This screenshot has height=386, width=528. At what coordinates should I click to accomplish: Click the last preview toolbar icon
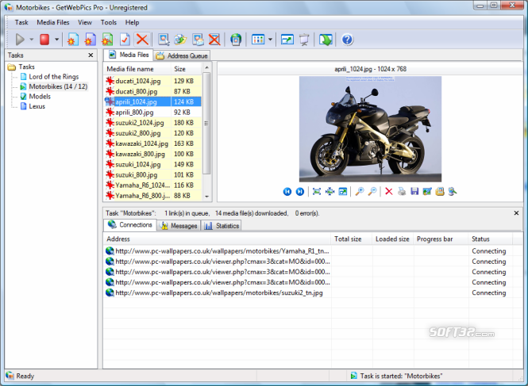453,192
